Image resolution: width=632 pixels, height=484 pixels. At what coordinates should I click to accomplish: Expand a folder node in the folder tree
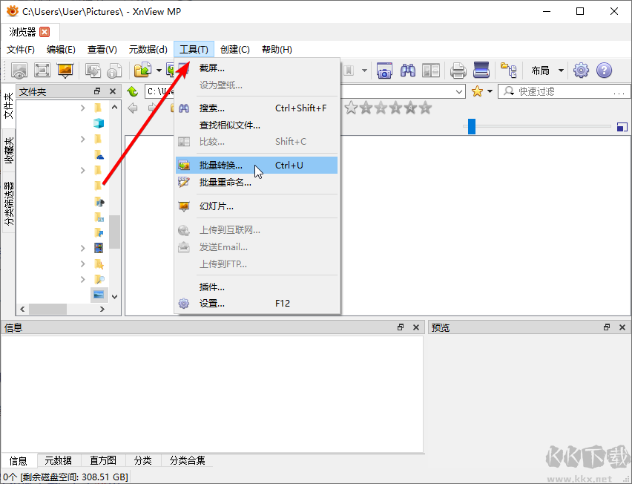point(83,106)
